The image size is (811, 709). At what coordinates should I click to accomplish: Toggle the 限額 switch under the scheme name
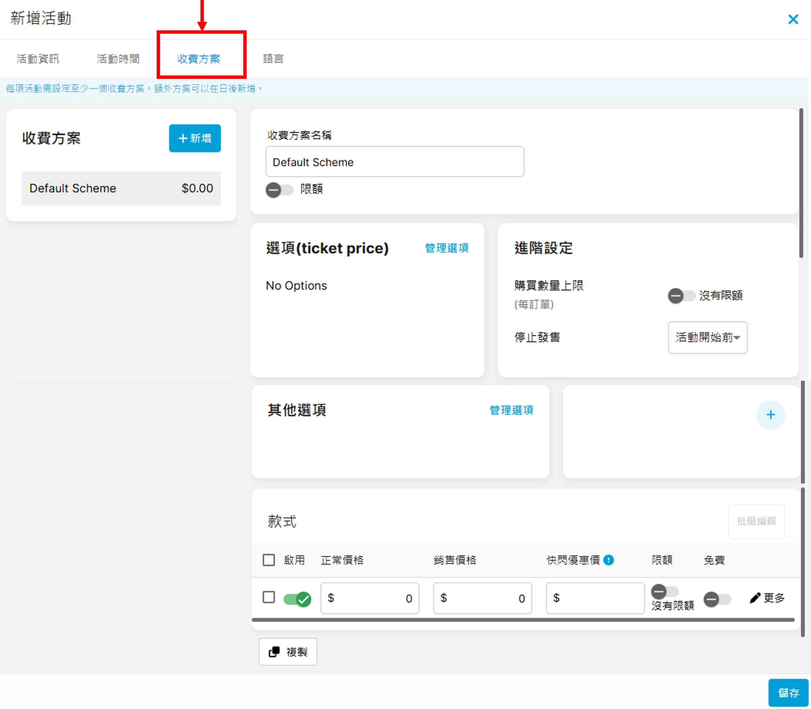click(x=279, y=190)
